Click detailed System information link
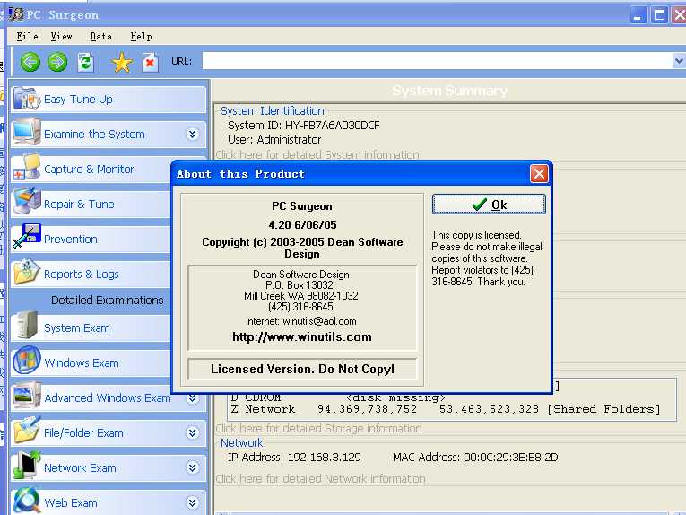Screen dimensions: 686x515 pyautogui.click(x=317, y=155)
